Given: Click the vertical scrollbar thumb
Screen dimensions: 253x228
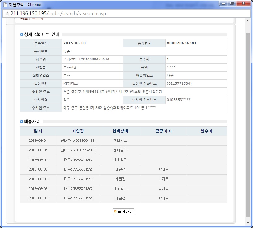Looking at the screenshot, I should point(248,124).
